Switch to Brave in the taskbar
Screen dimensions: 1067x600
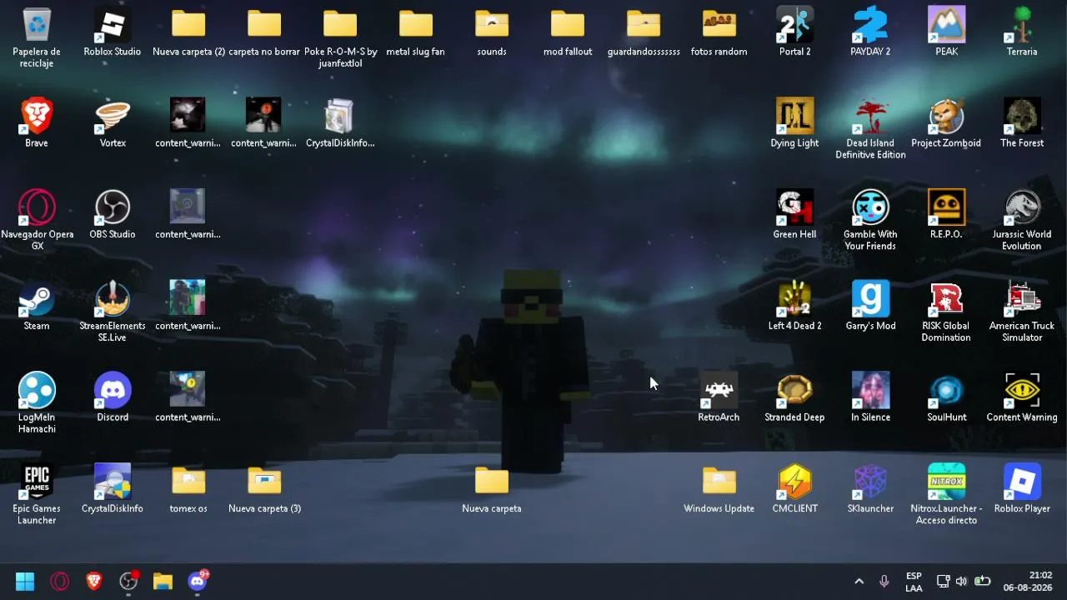94,581
